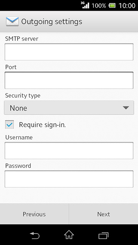Open recent apps with the overview icon
This screenshot has height=245, width=138.
pyautogui.click(x=103, y=236)
